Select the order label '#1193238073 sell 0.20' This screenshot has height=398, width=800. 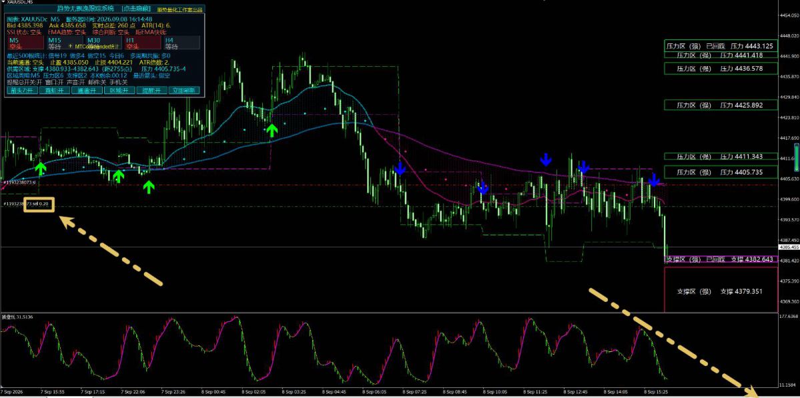point(27,204)
